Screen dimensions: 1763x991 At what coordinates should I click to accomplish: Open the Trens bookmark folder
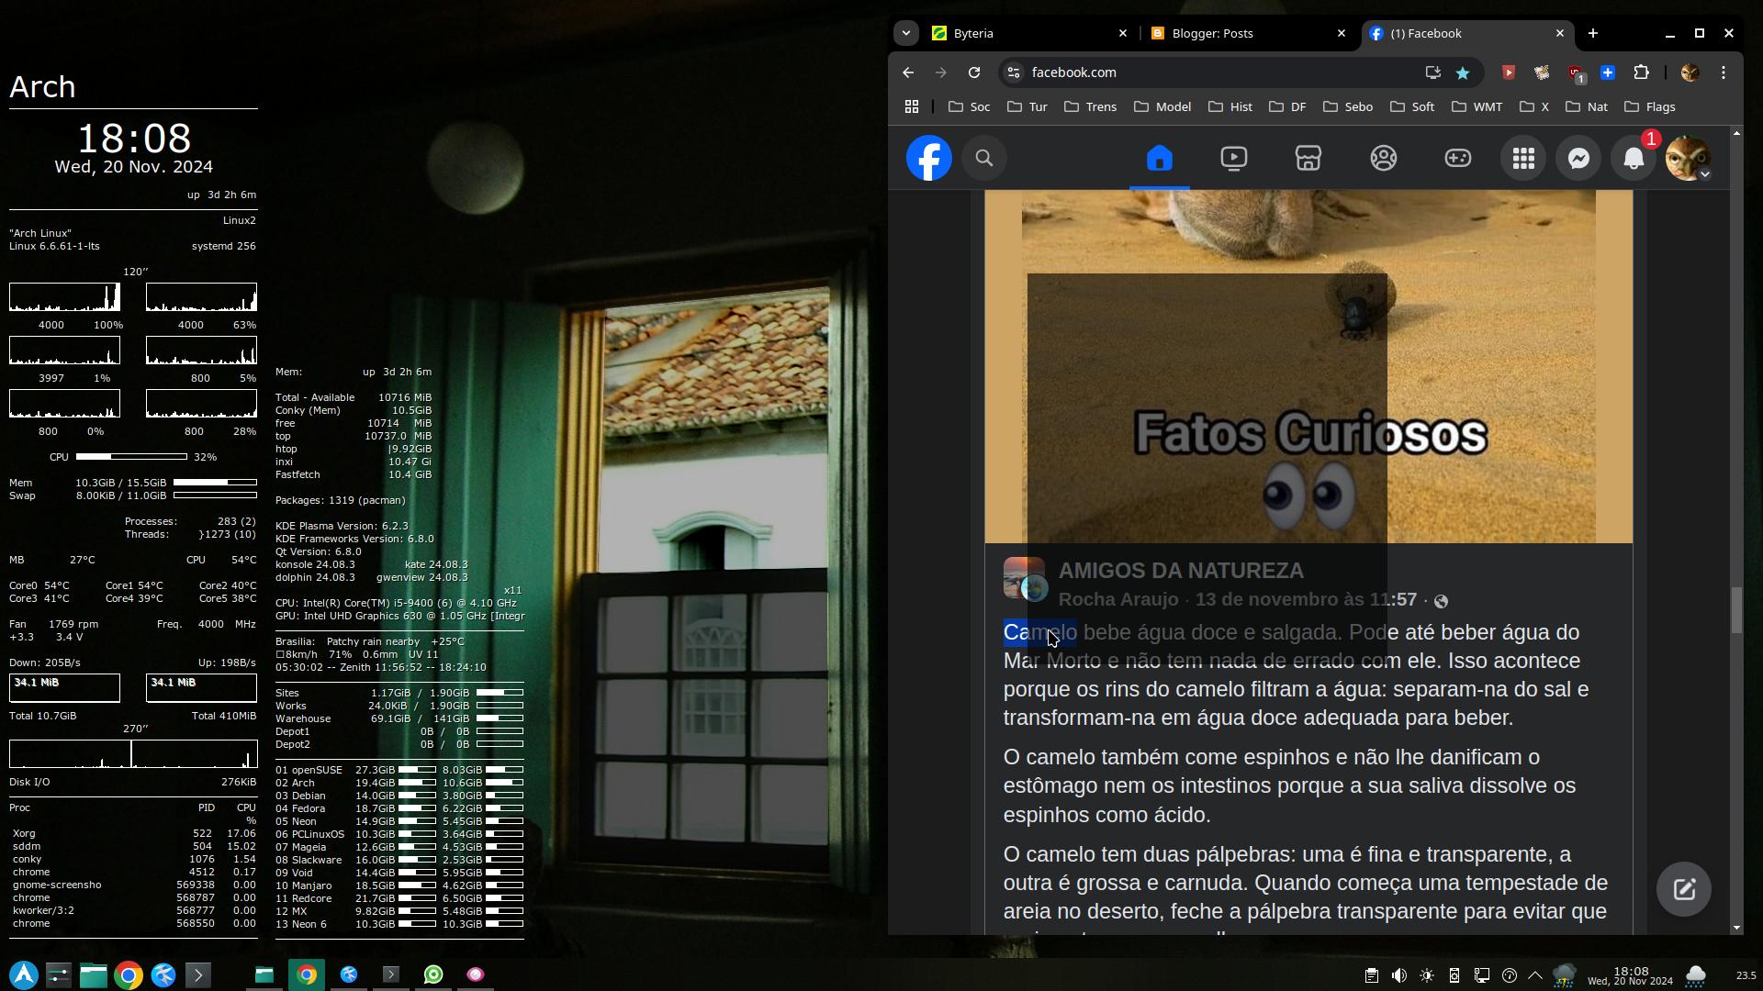1090,107
